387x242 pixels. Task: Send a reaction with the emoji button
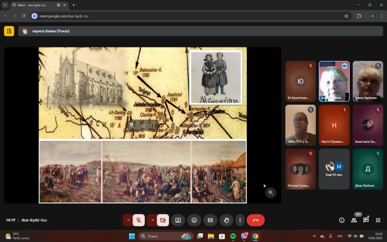(194, 220)
